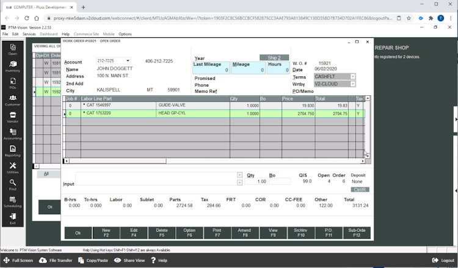Open the Options menu
458x268 pixels.
point(125,34)
